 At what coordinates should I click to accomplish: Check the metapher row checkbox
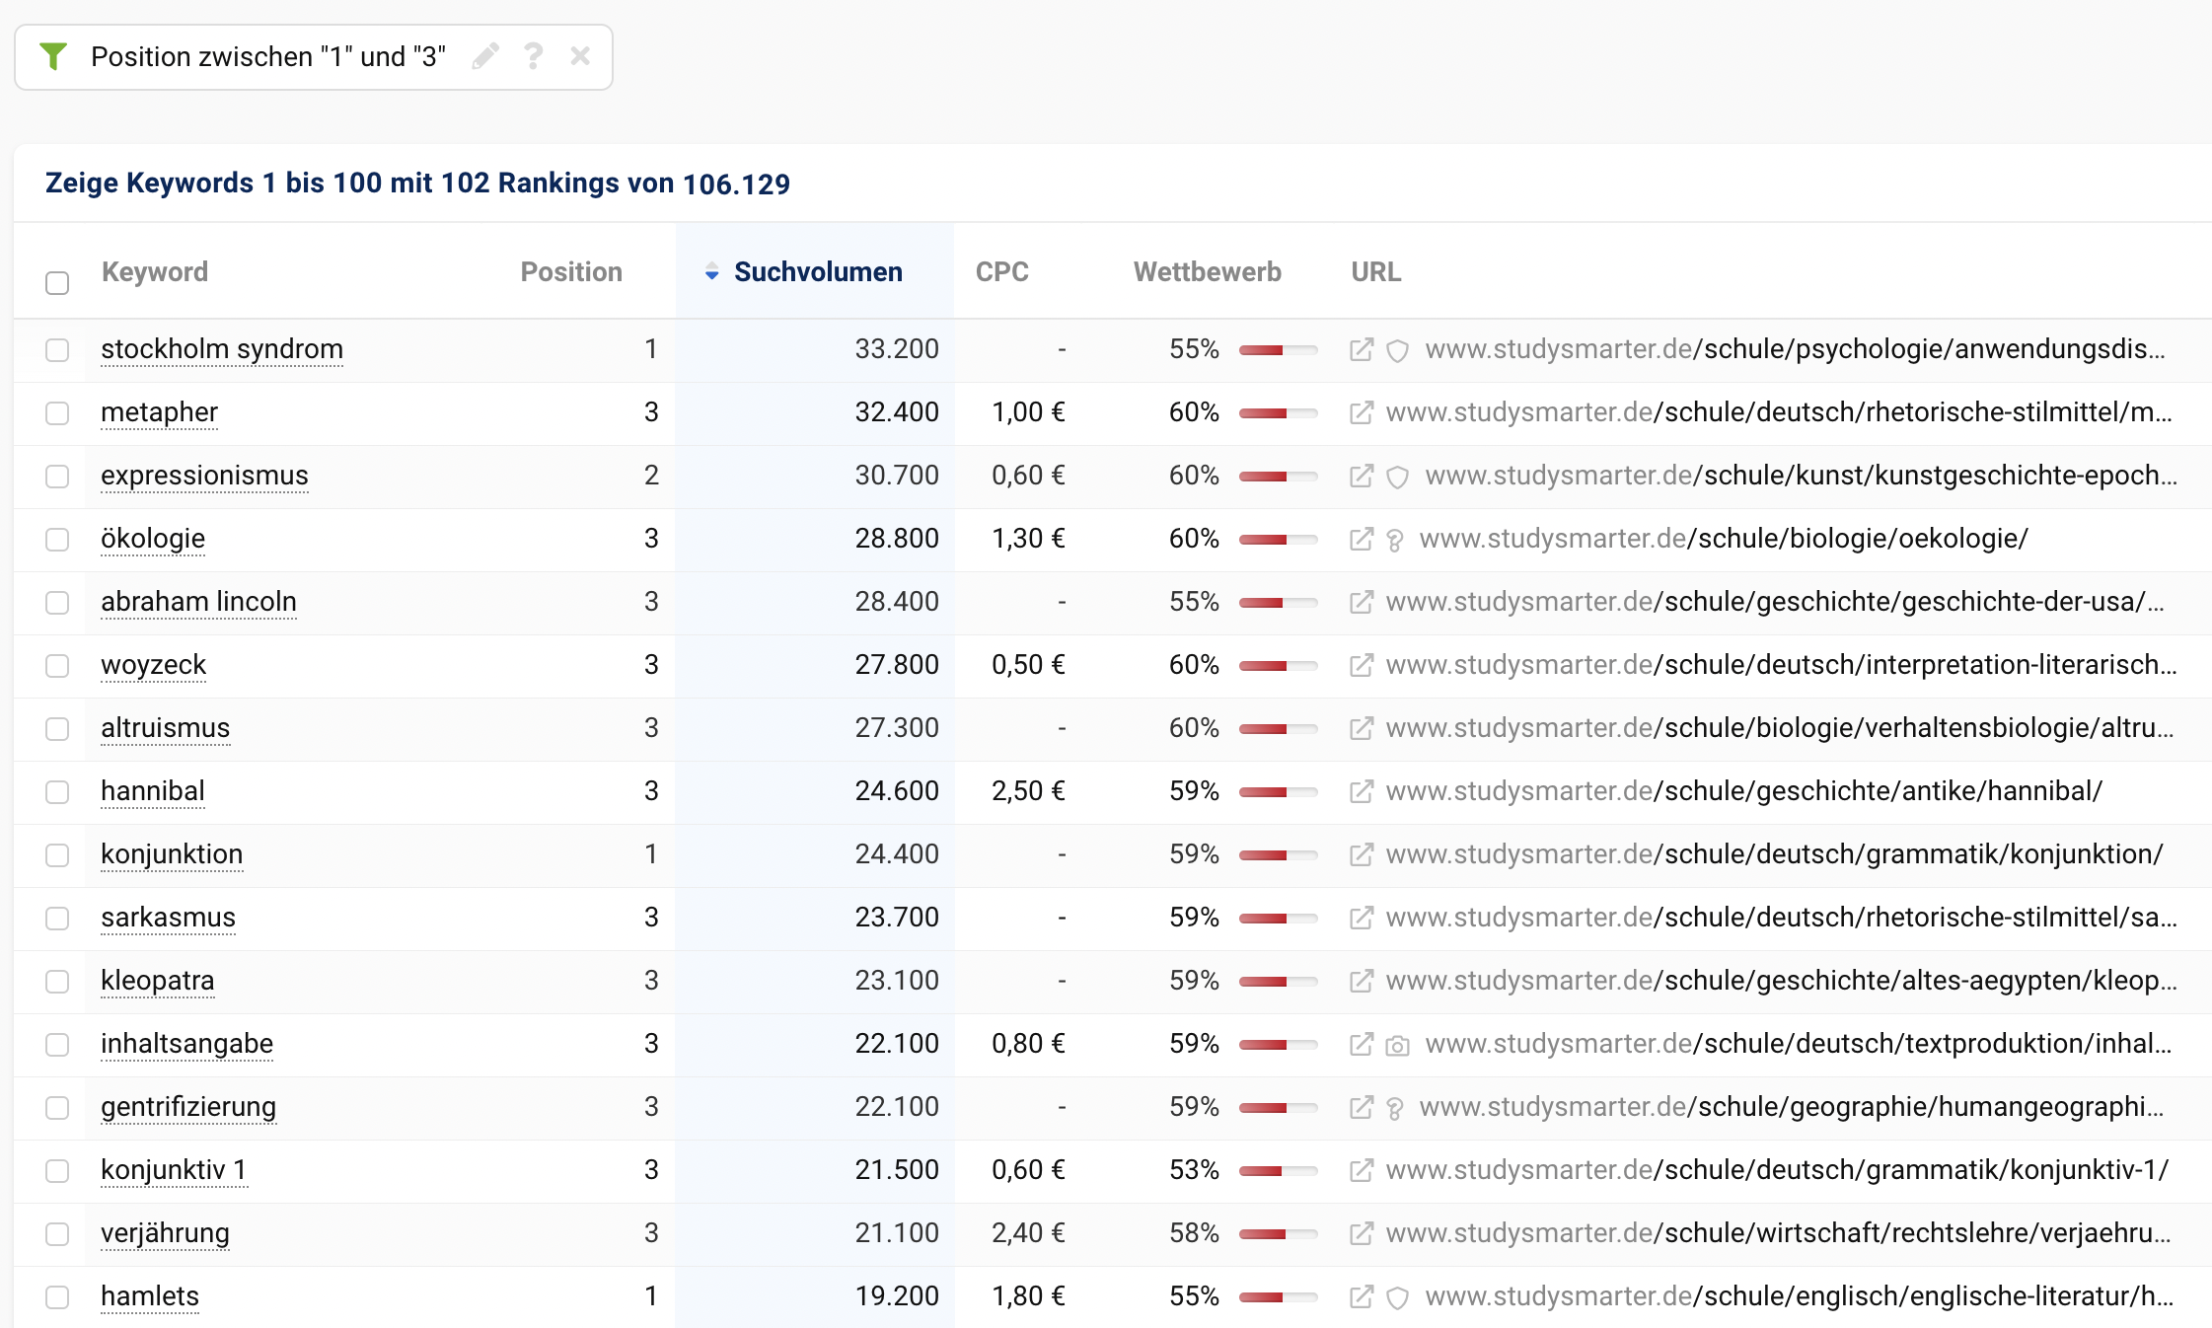tap(57, 413)
